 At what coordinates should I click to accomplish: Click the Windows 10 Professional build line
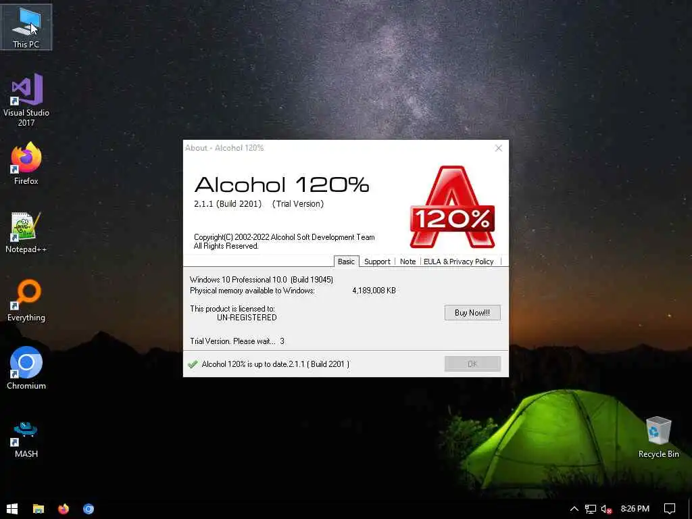[x=262, y=279]
